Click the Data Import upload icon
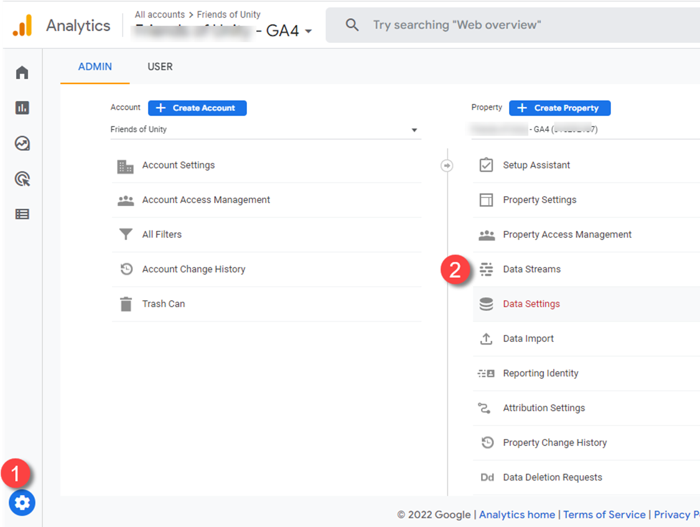 (x=486, y=339)
